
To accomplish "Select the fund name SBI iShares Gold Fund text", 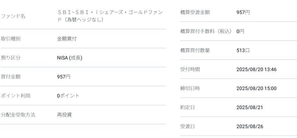I will (x=110, y=16).
